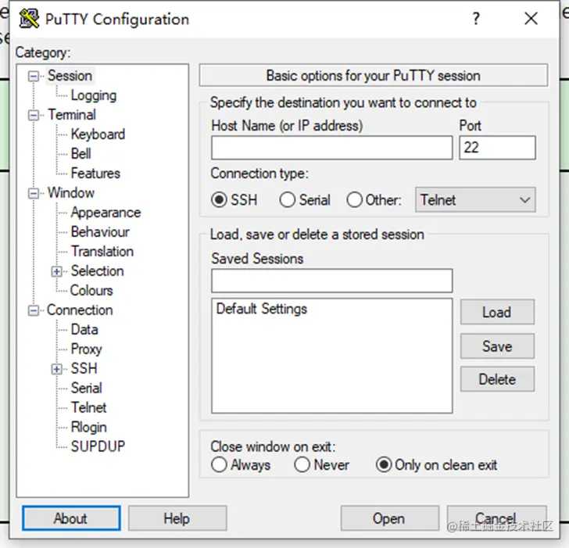Expand the Selection tree node

coord(56,271)
